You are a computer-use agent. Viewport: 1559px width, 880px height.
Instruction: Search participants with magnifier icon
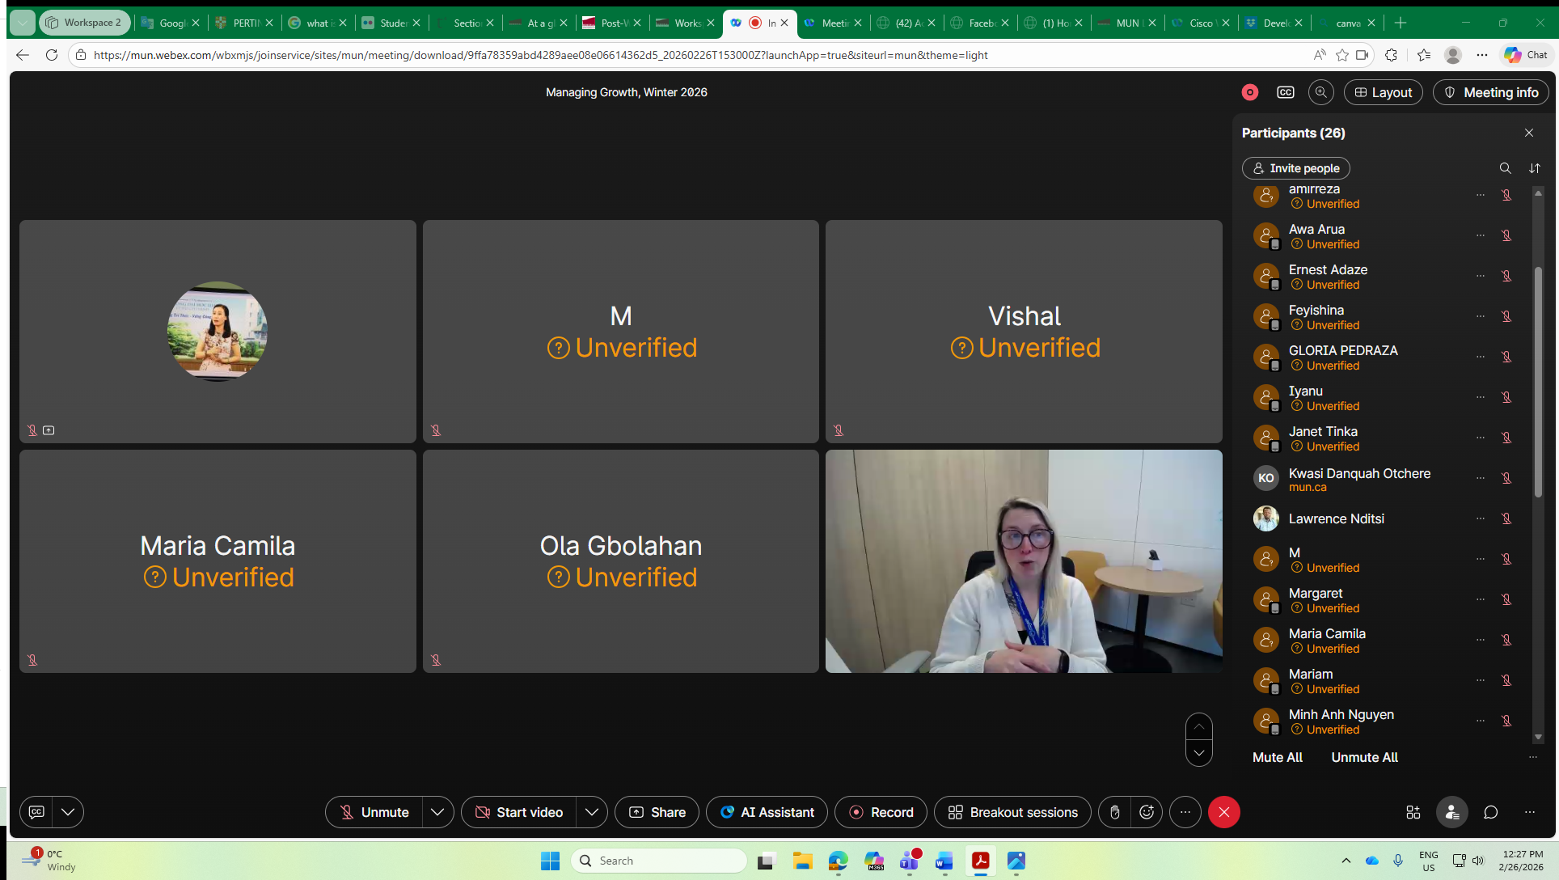[x=1505, y=168]
